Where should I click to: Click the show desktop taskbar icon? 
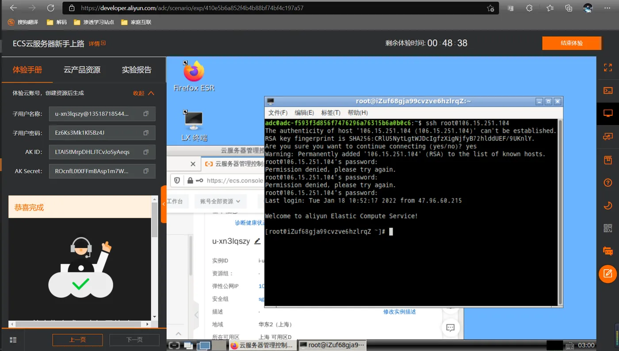pyautogui.click(x=203, y=345)
